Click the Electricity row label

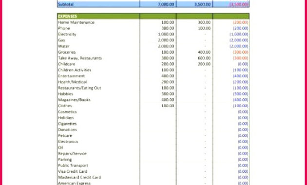coord(67,34)
